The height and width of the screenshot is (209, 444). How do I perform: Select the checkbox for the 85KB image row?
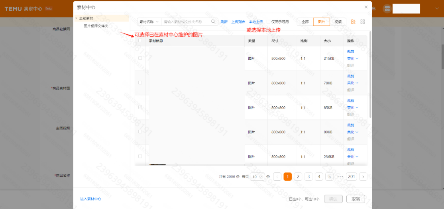coord(140,107)
